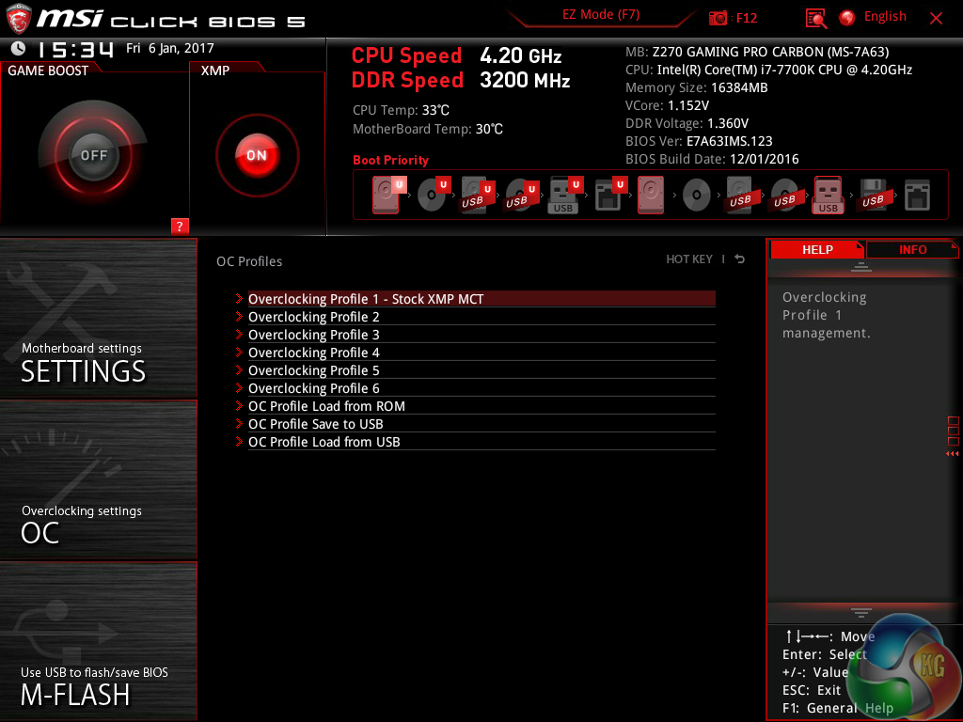Click the DDR Speed 3200 MHz value
The height and width of the screenshot is (722, 963).
[x=525, y=81]
